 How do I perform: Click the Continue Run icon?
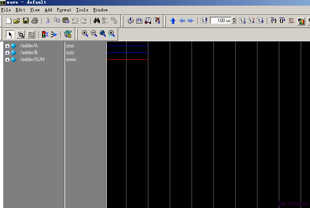[x=251, y=20]
